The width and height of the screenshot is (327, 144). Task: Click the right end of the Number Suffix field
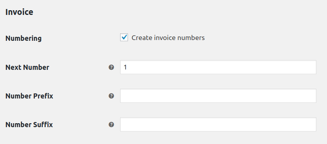pos(311,124)
